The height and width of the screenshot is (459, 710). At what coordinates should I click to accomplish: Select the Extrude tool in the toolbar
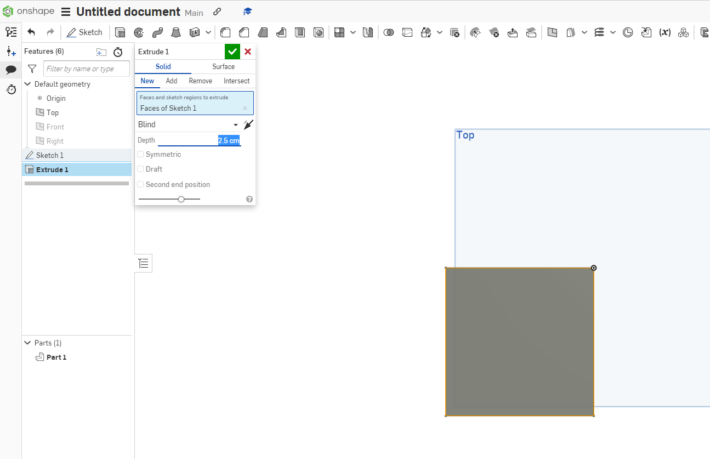click(x=120, y=32)
